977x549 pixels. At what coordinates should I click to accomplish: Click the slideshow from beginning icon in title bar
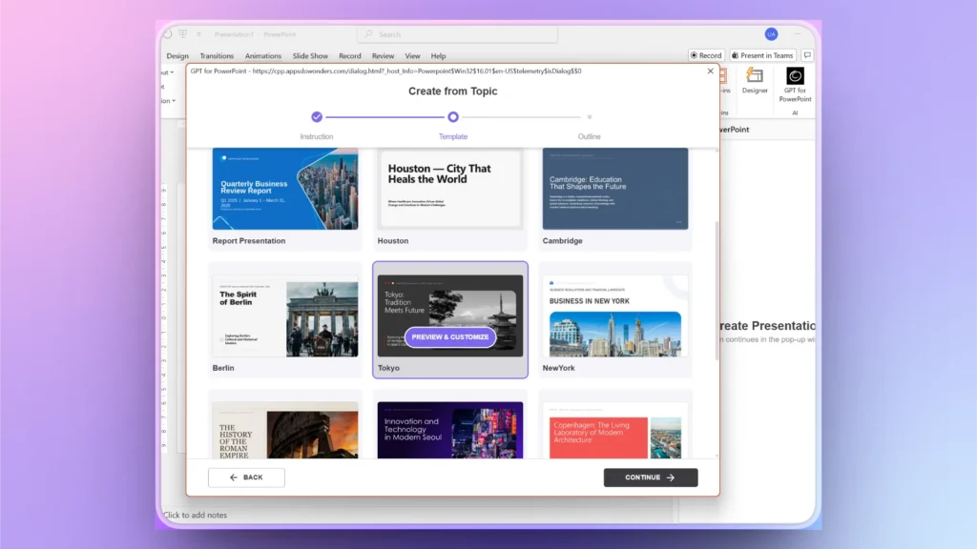(182, 34)
